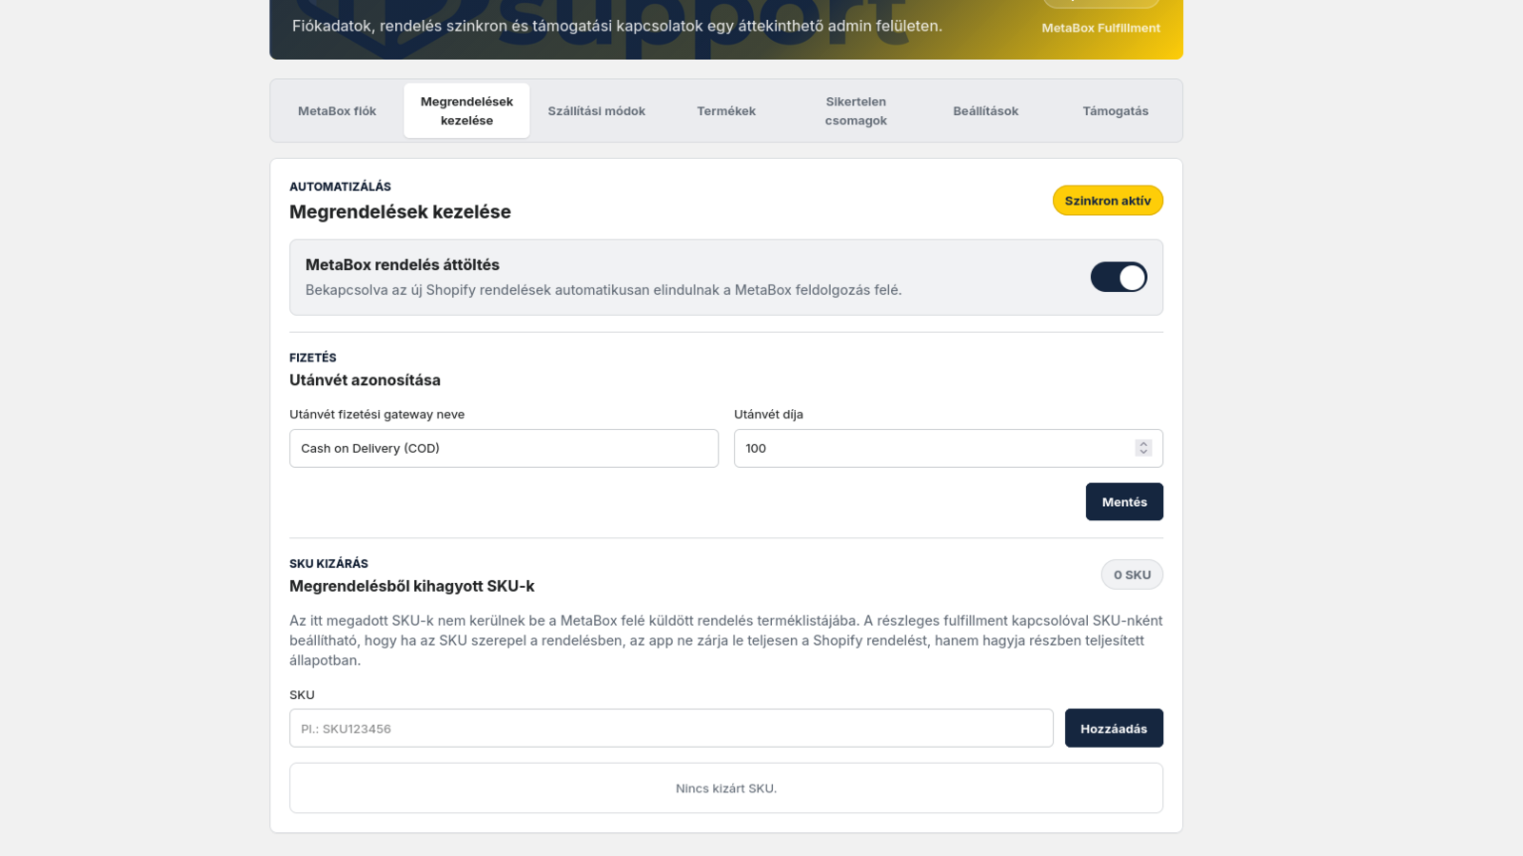Viewport: 1523px width, 856px height.
Task: Save the settings with the Mentés button
Action: 1124,502
